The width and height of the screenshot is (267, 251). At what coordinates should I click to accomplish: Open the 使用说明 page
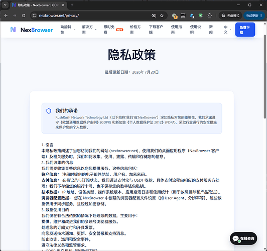196,30
